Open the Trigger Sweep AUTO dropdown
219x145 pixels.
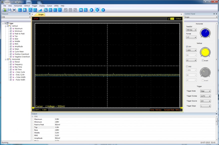[205, 96]
